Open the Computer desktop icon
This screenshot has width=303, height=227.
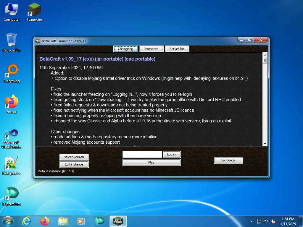click(12, 12)
